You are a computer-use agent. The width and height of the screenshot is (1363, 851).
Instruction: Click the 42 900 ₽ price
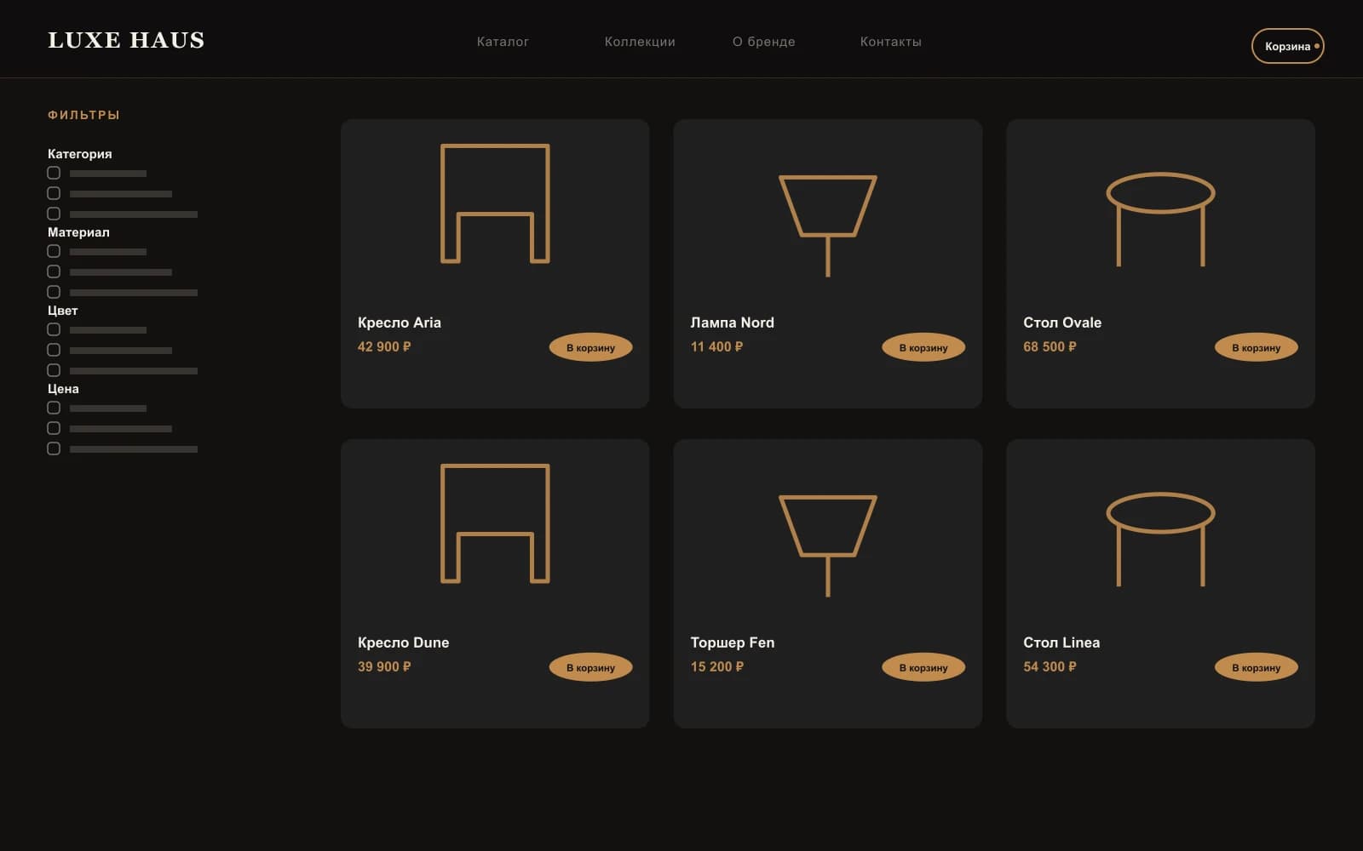[x=384, y=346]
